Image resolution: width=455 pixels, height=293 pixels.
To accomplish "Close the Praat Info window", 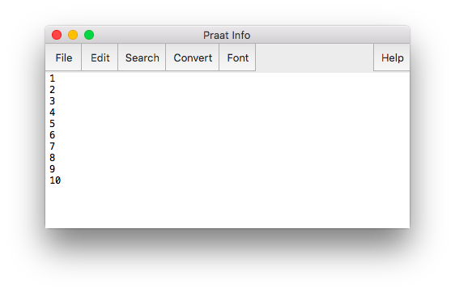I will point(57,35).
